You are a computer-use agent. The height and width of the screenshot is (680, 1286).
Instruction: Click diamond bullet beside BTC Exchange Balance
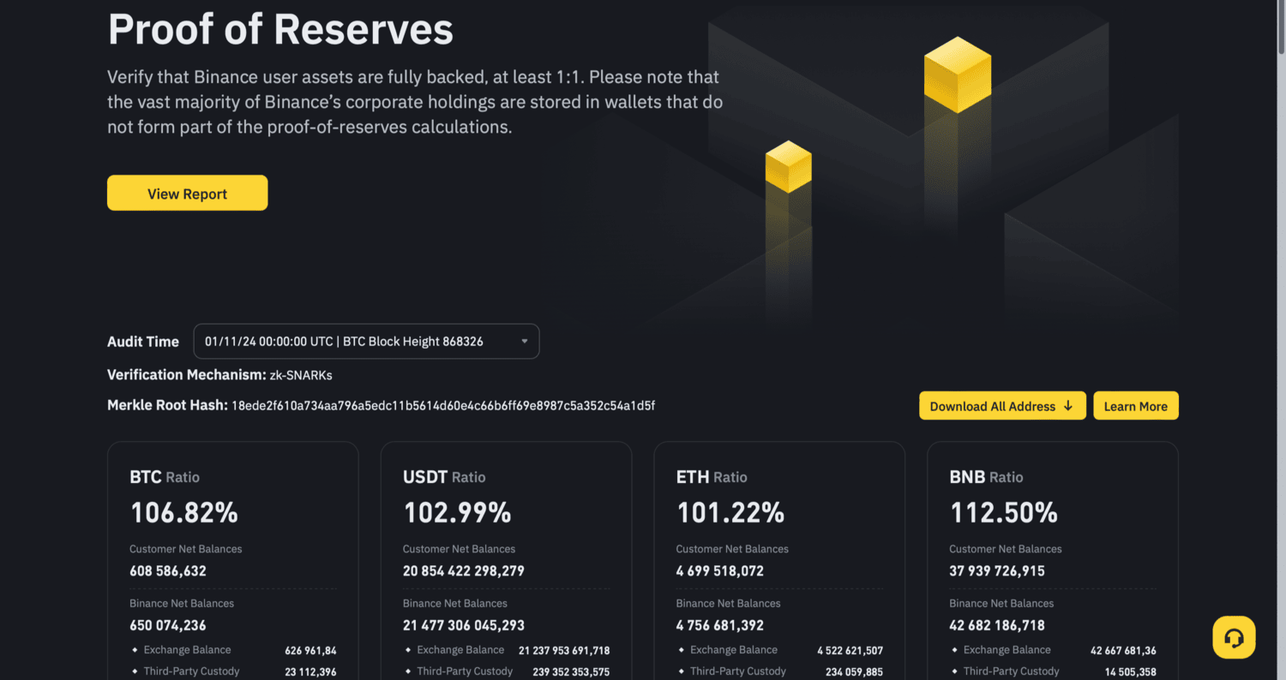click(135, 650)
